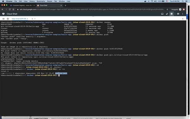Click the boost mode screen icon

pyautogui.click(x=162, y=14)
